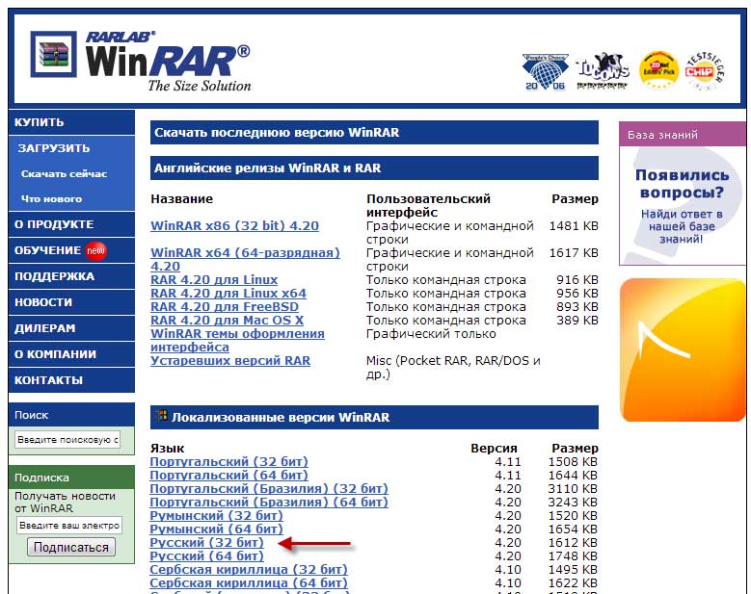Download WinRAR x64 (64-разрядная) 4.20
Screen dimensions: 751x594
(x=245, y=259)
